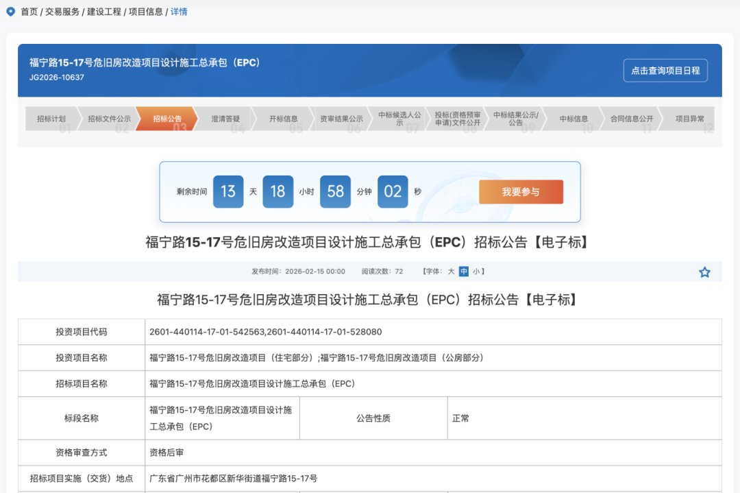Viewport: 740px width, 493px height.
Task: Click the 剩余时间 label
Action: pyautogui.click(x=192, y=192)
